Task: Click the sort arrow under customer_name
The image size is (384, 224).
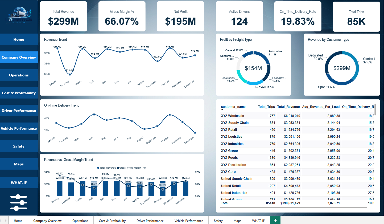Action: tap(222, 110)
